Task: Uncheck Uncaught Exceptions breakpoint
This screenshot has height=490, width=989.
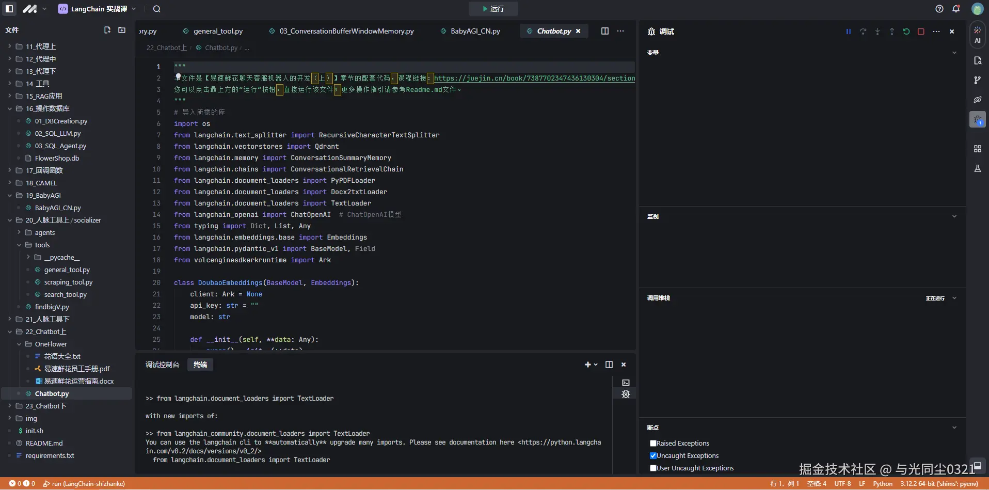Action: coord(653,455)
